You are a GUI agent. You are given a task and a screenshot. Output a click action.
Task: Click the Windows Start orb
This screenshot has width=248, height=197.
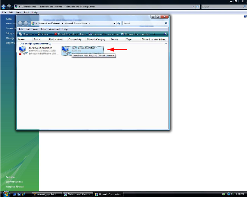click(x=6, y=193)
